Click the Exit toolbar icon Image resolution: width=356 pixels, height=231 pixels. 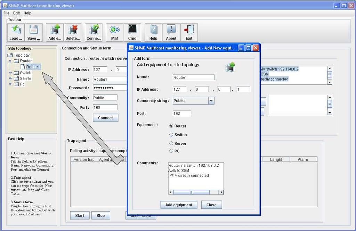pyautogui.click(x=189, y=32)
